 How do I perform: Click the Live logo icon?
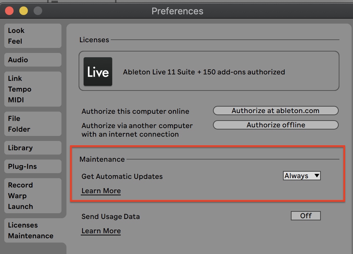pyautogui.click(x=98, y=72)
